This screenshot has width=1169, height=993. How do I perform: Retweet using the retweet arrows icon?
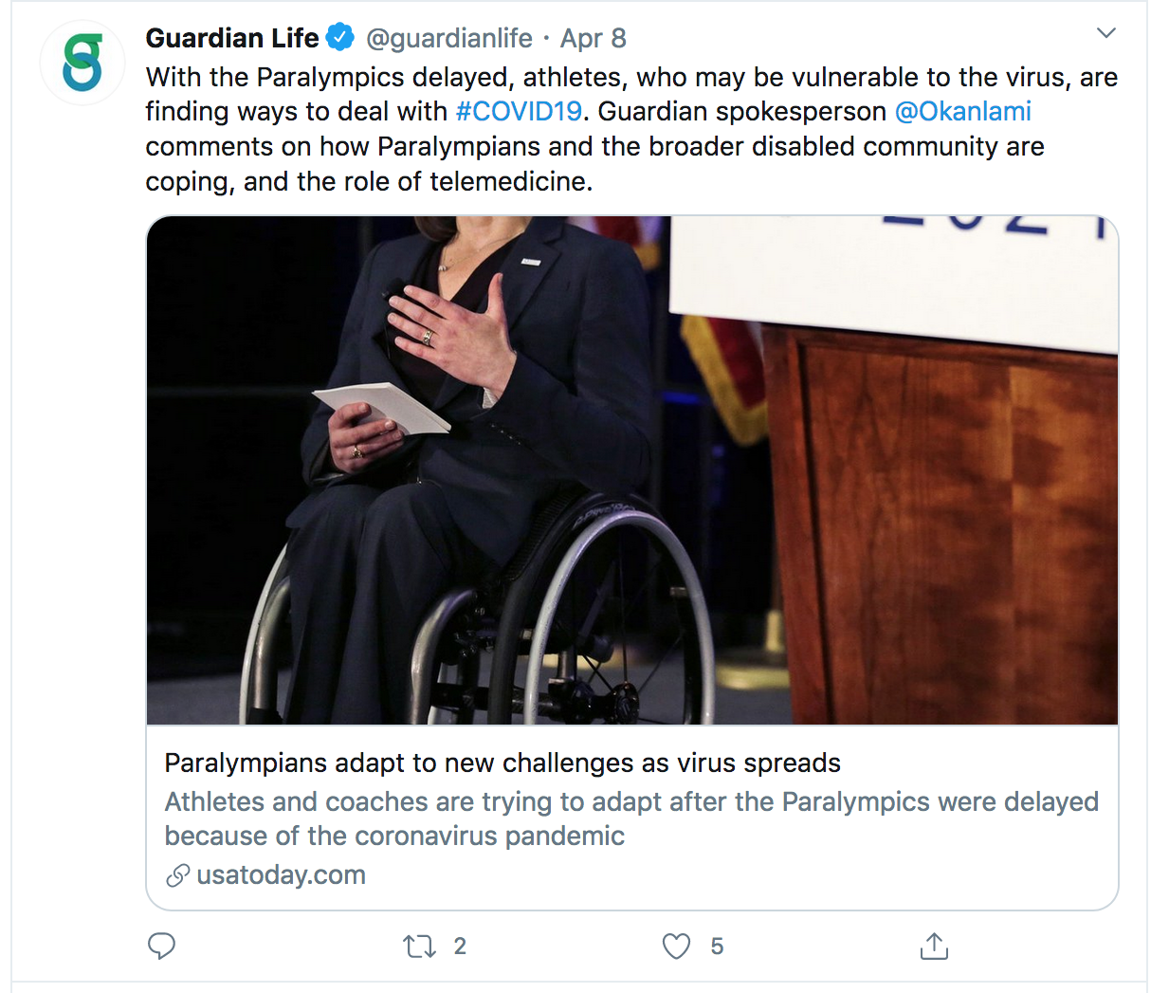coord(419,946)
